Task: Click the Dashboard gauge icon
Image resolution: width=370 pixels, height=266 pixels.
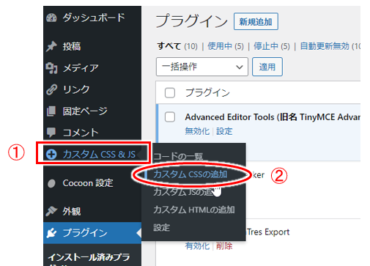Action: point(51,18)
